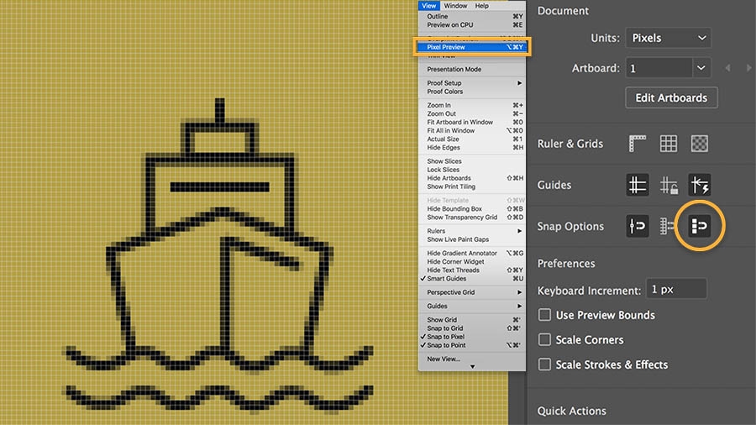Toggle the smart guides icon
This screenshot has width=756, height=425.
click(700, 185)
